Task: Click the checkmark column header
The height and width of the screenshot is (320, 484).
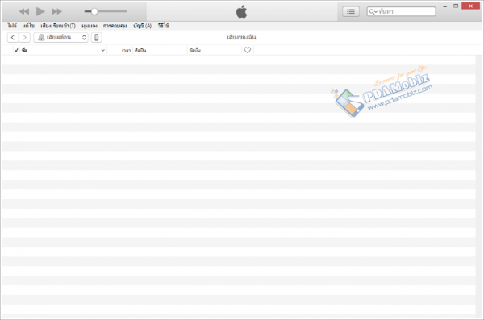Action: click(16, 50)
